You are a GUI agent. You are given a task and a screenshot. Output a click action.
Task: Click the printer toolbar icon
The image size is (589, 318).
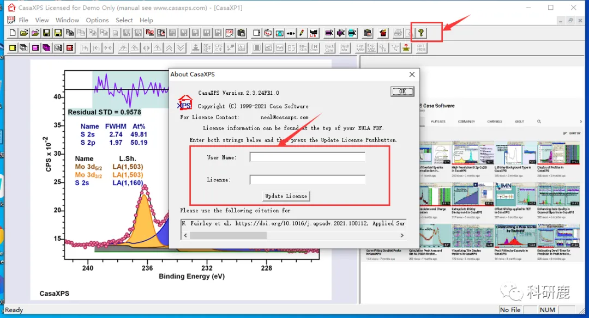pyautogui.click(x=398, y=33)
